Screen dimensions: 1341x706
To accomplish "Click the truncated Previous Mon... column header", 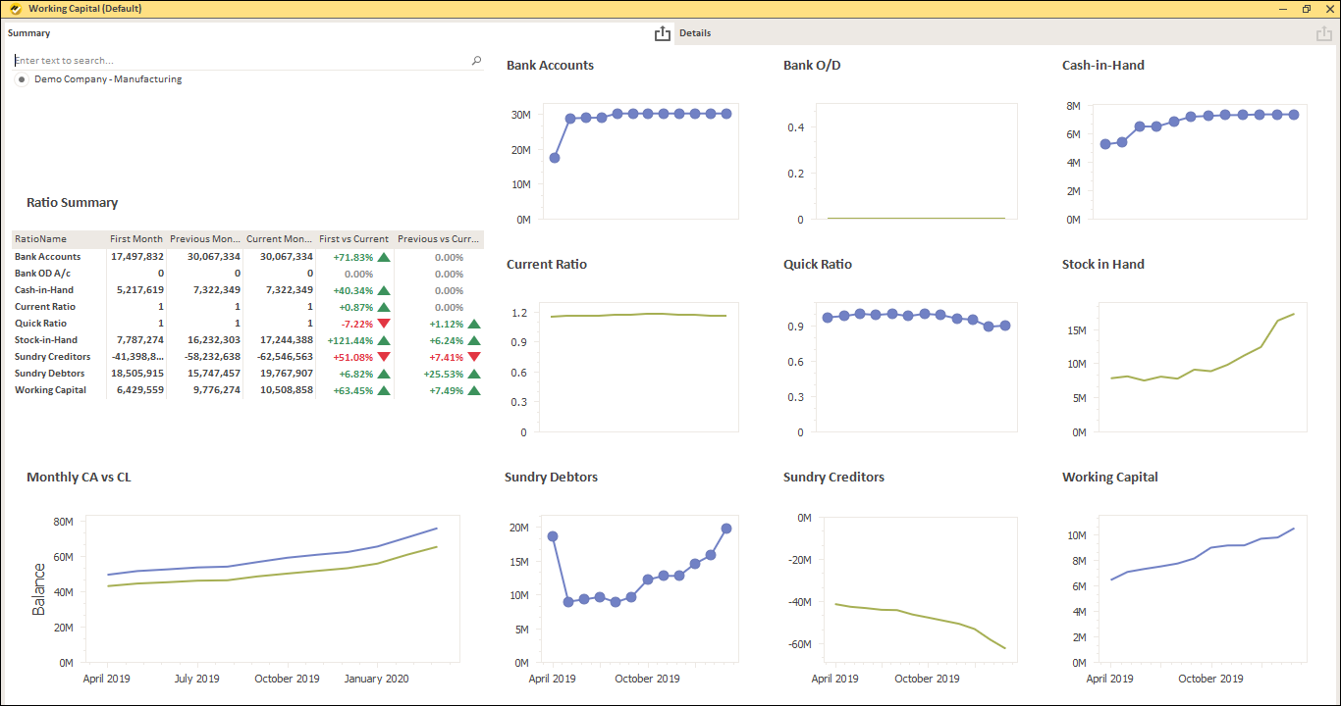I will [x=204, y=238].
